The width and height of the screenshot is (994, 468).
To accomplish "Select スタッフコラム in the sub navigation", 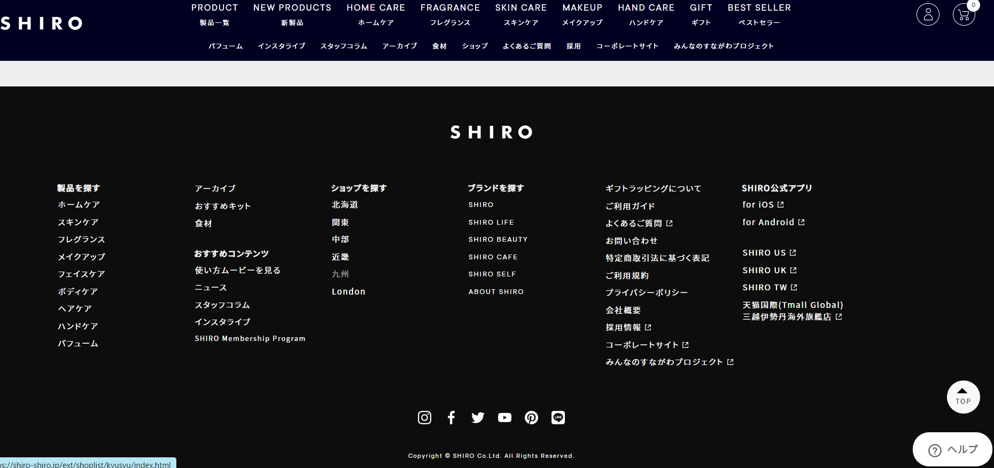I will coord(344,46).
